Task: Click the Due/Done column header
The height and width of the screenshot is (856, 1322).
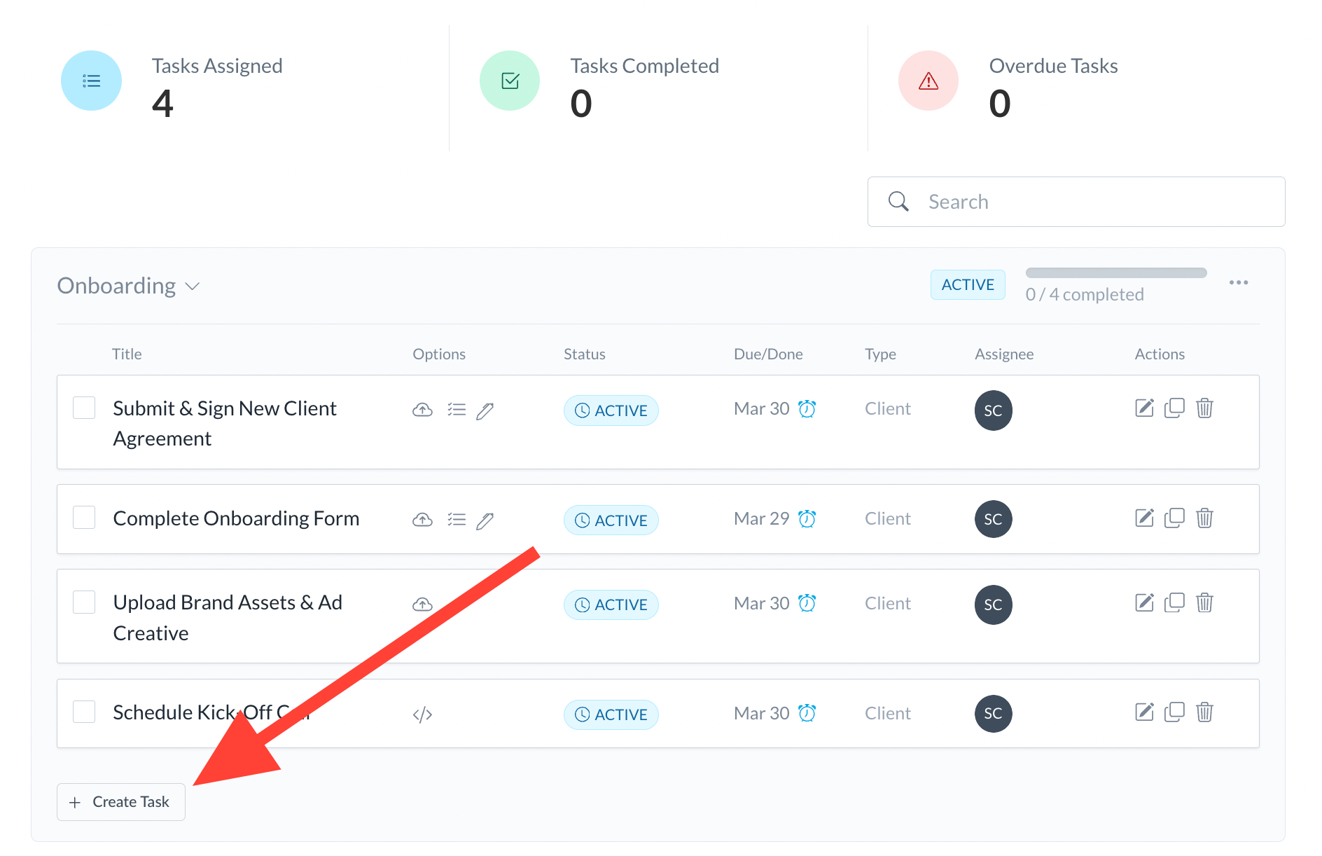Action: click(767, 354)
